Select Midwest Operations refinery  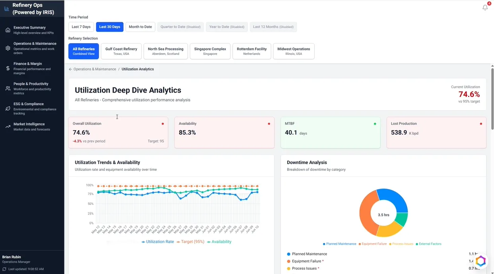click(x=294, y=51)
